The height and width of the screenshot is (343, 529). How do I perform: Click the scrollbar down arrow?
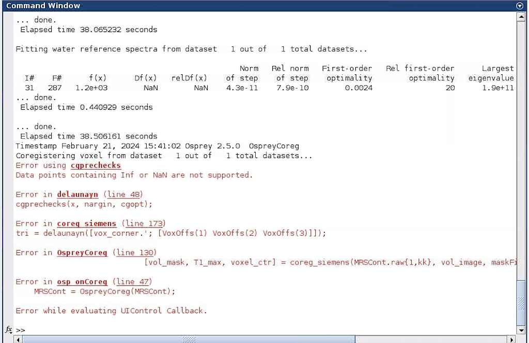[521, 331]
